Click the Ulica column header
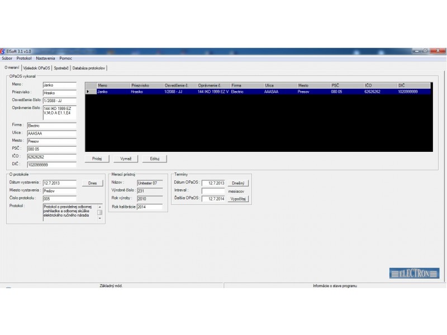The height and width of the screenshot is (335, 447). pos(280,85)
